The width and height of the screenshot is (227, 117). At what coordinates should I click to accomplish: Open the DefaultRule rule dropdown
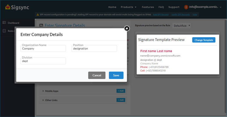pos(182,26)
